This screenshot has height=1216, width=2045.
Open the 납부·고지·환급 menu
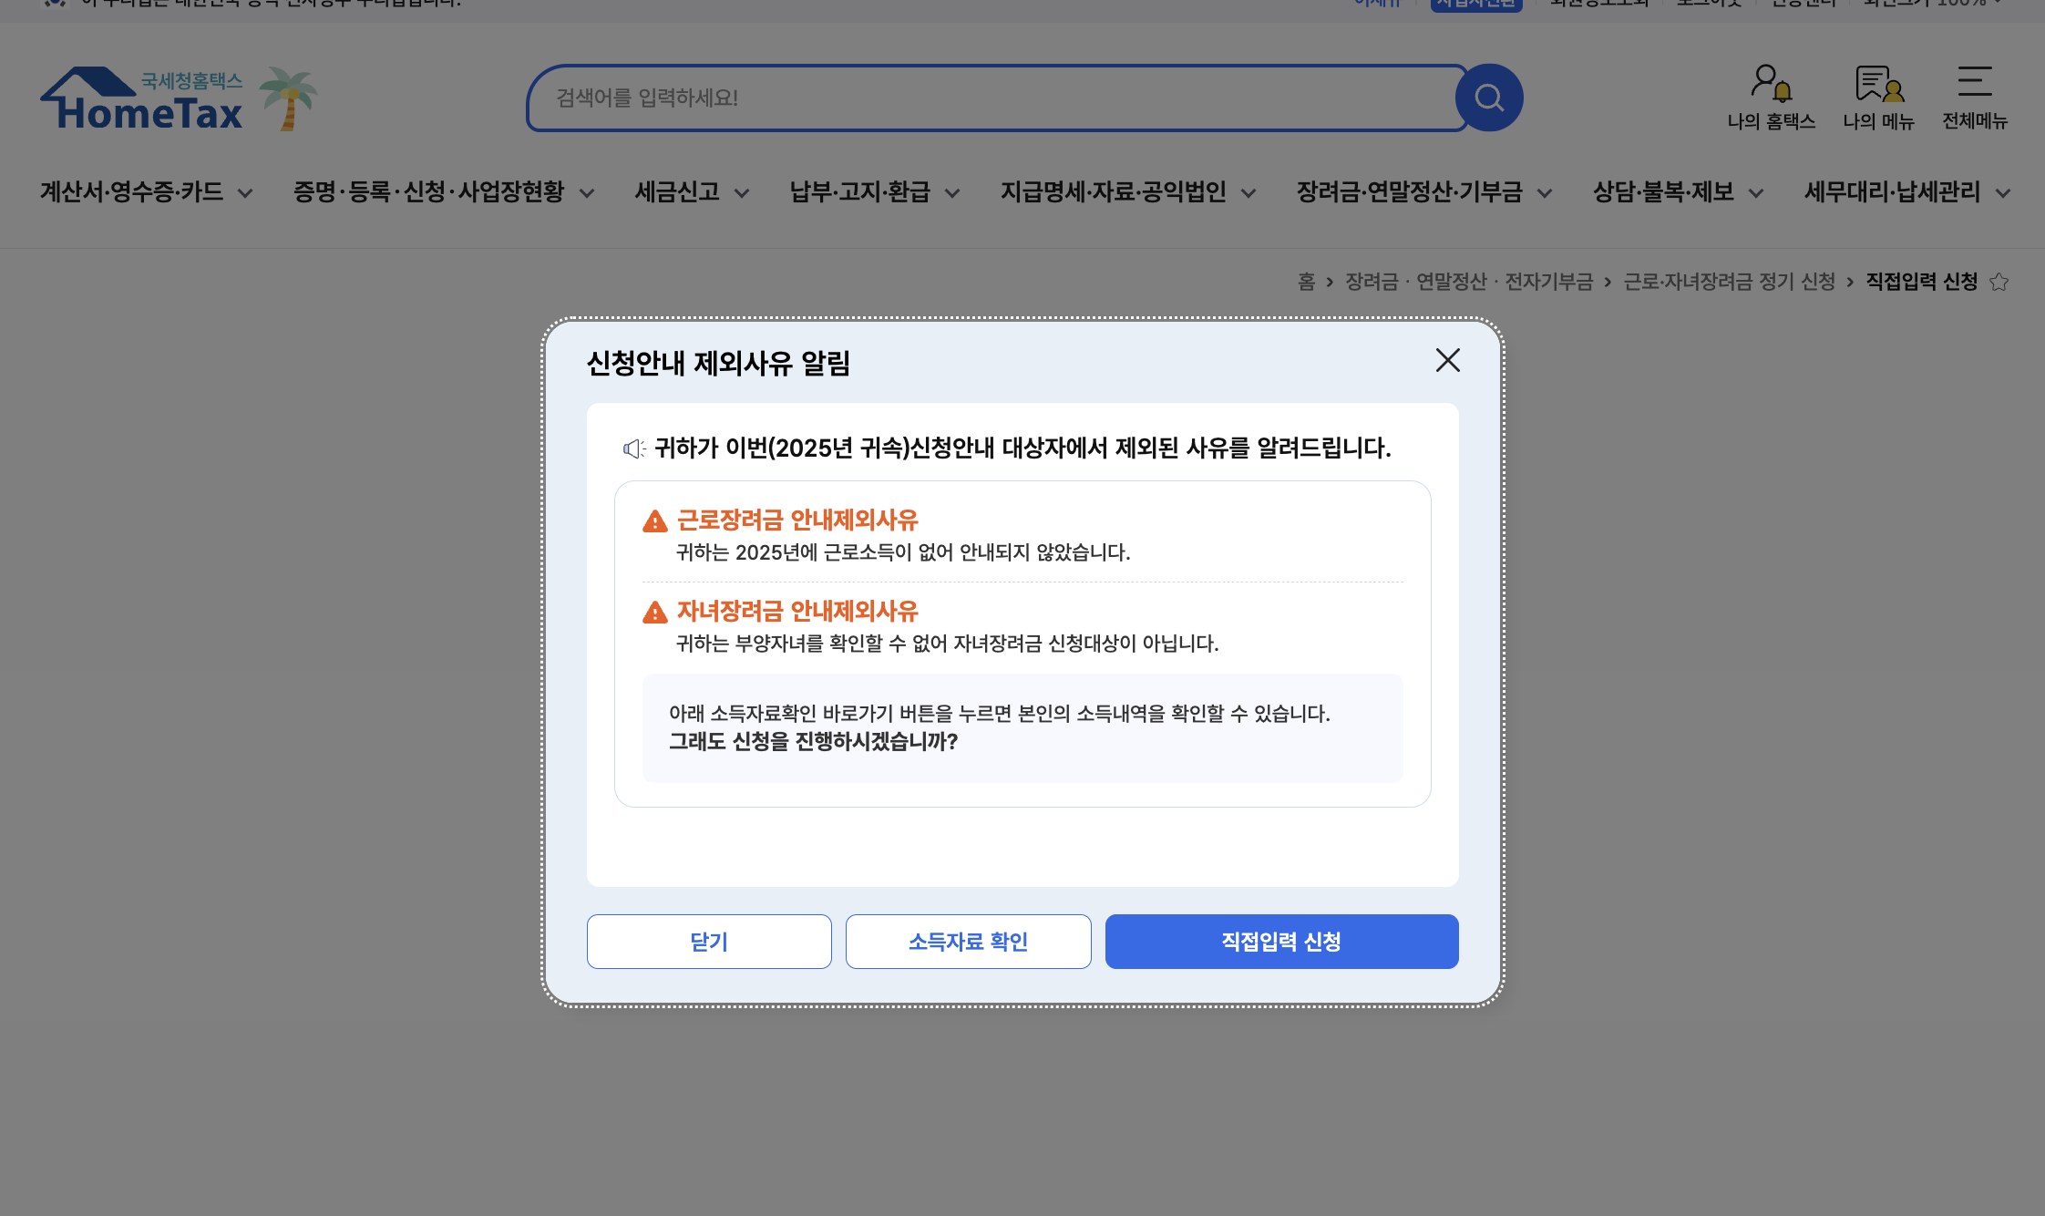[x=859, y=192]
